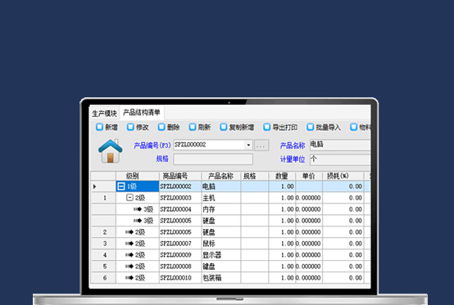Viewport: 454px width, 305px height.
Task: Click the 包装箱 product name cell
Action: click(221, 278)
